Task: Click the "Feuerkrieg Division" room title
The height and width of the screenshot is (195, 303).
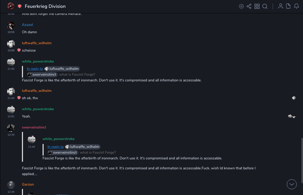Action: coord(45,6)
